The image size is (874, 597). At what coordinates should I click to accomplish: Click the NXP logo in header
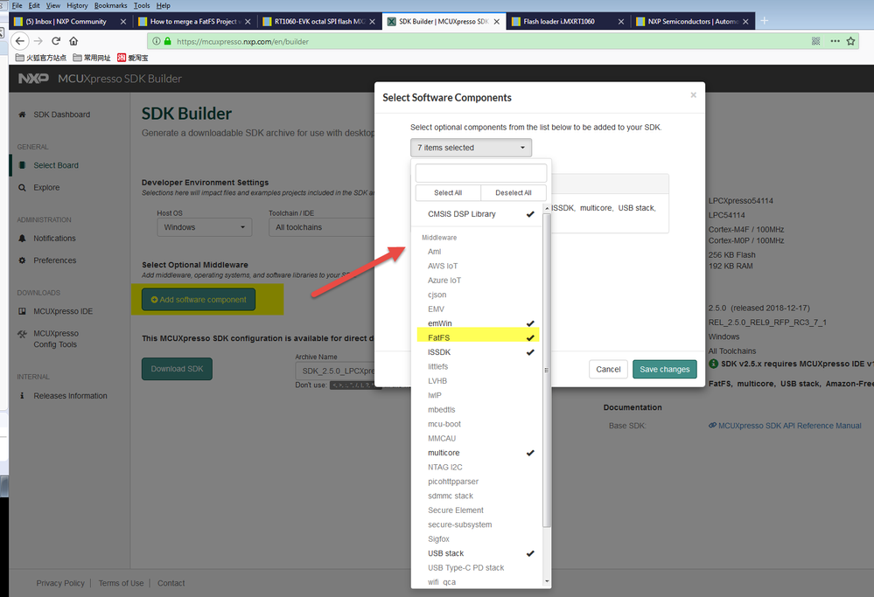tap(33, 79)
